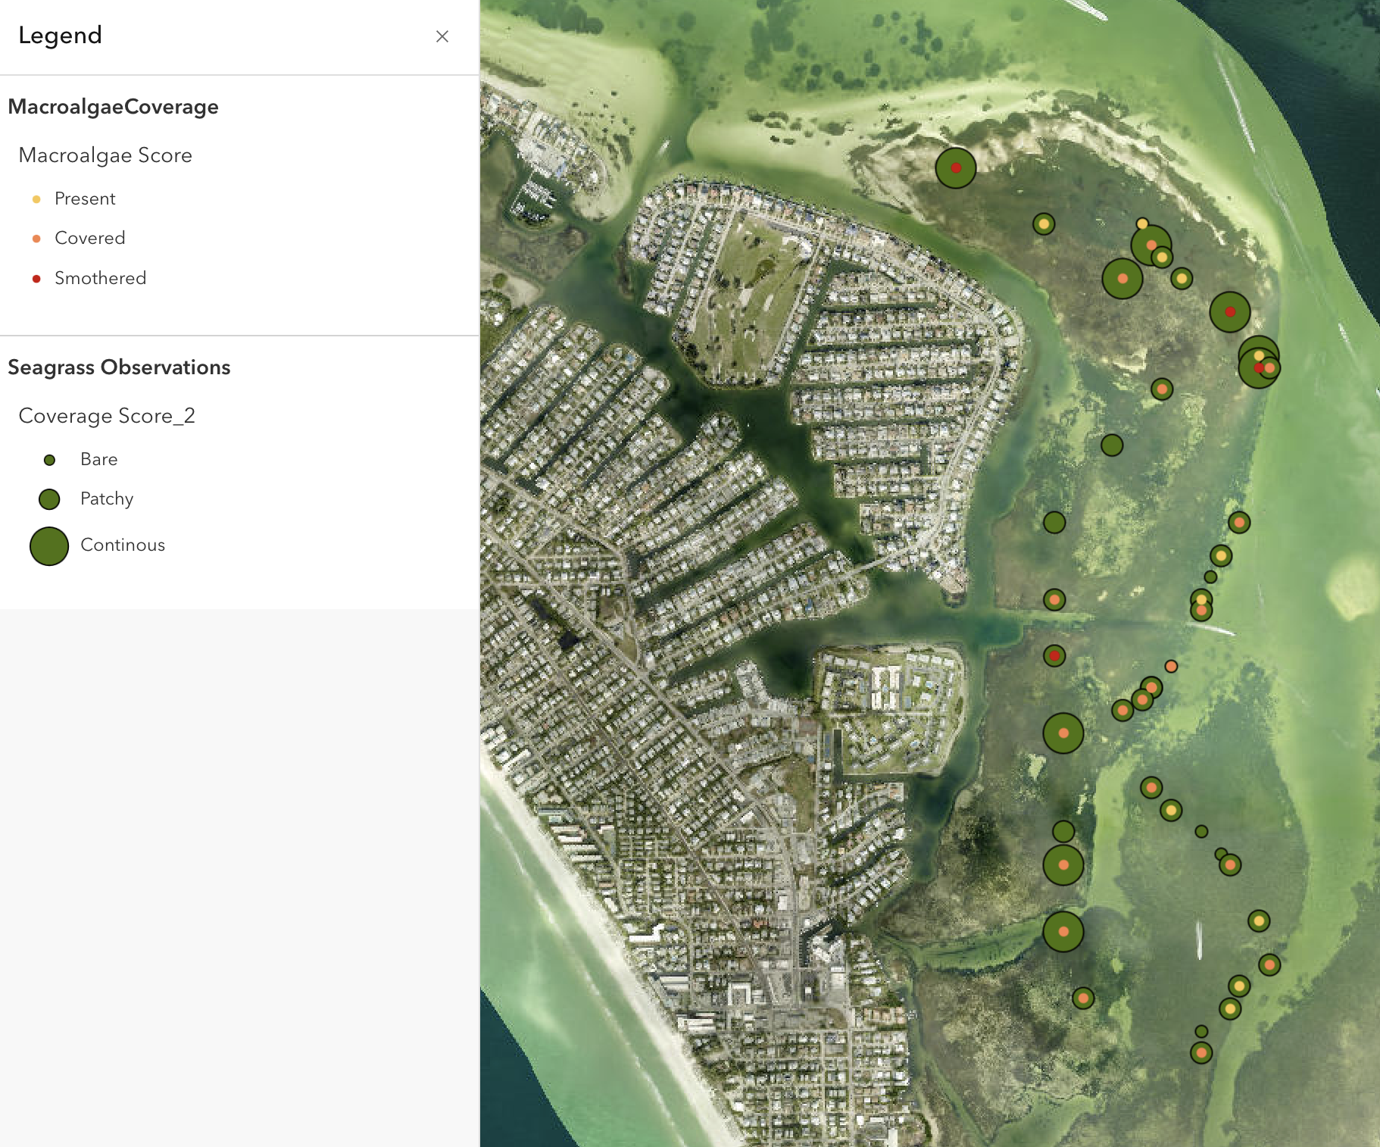
Task: Select the medium Patchy legend circle
Action: (x=49, y=499)
